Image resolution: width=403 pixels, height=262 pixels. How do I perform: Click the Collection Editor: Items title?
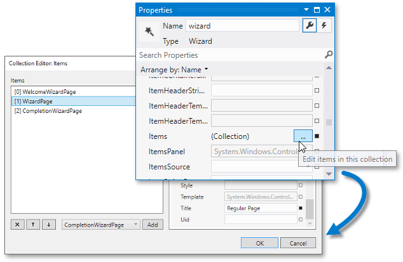38,63
